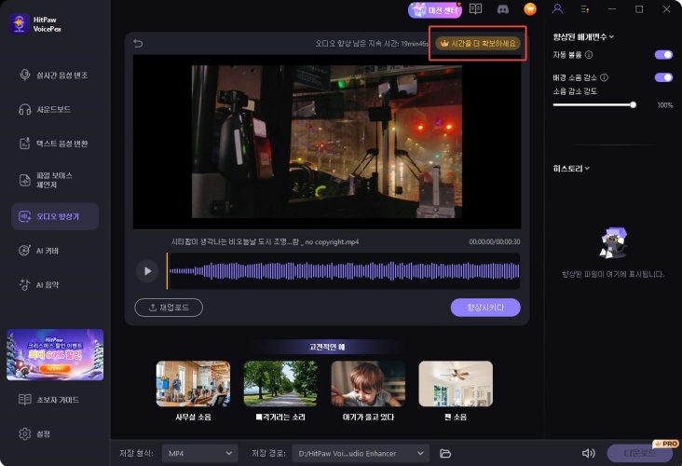The width and height of the screenshot is (682, 466).
Task: Click the 향상시키다 button
Action: coord(485,308)
